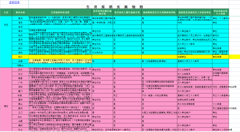Select 单位申请 cell in the yellow row
This screenshot has width=240, height=132.
coord(221,57)
